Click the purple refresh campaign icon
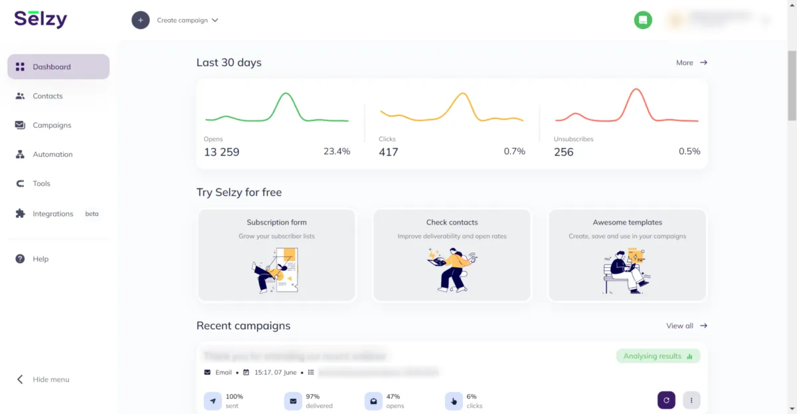797x414 pixels. [x=666, y=400]
